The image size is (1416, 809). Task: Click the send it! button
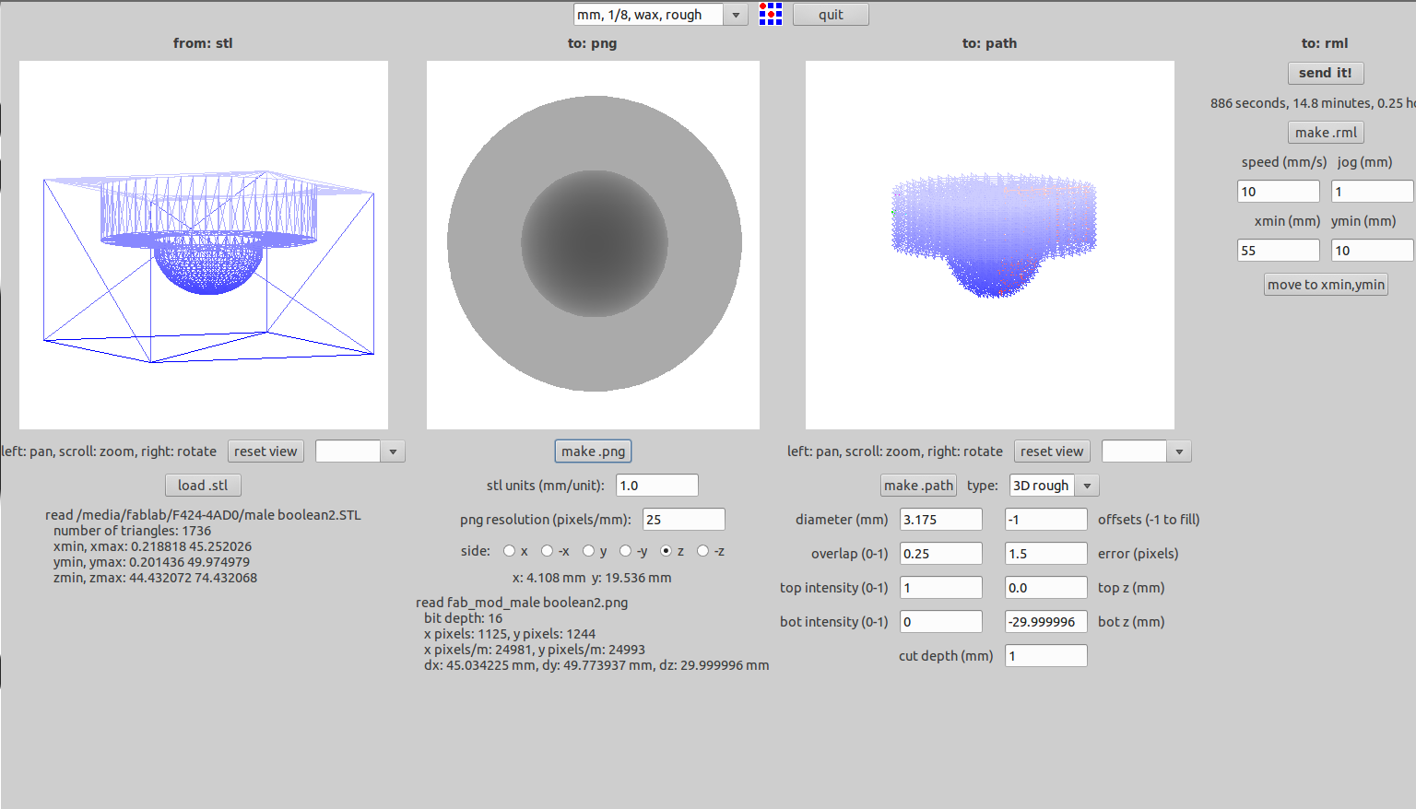coord(1326,73)
